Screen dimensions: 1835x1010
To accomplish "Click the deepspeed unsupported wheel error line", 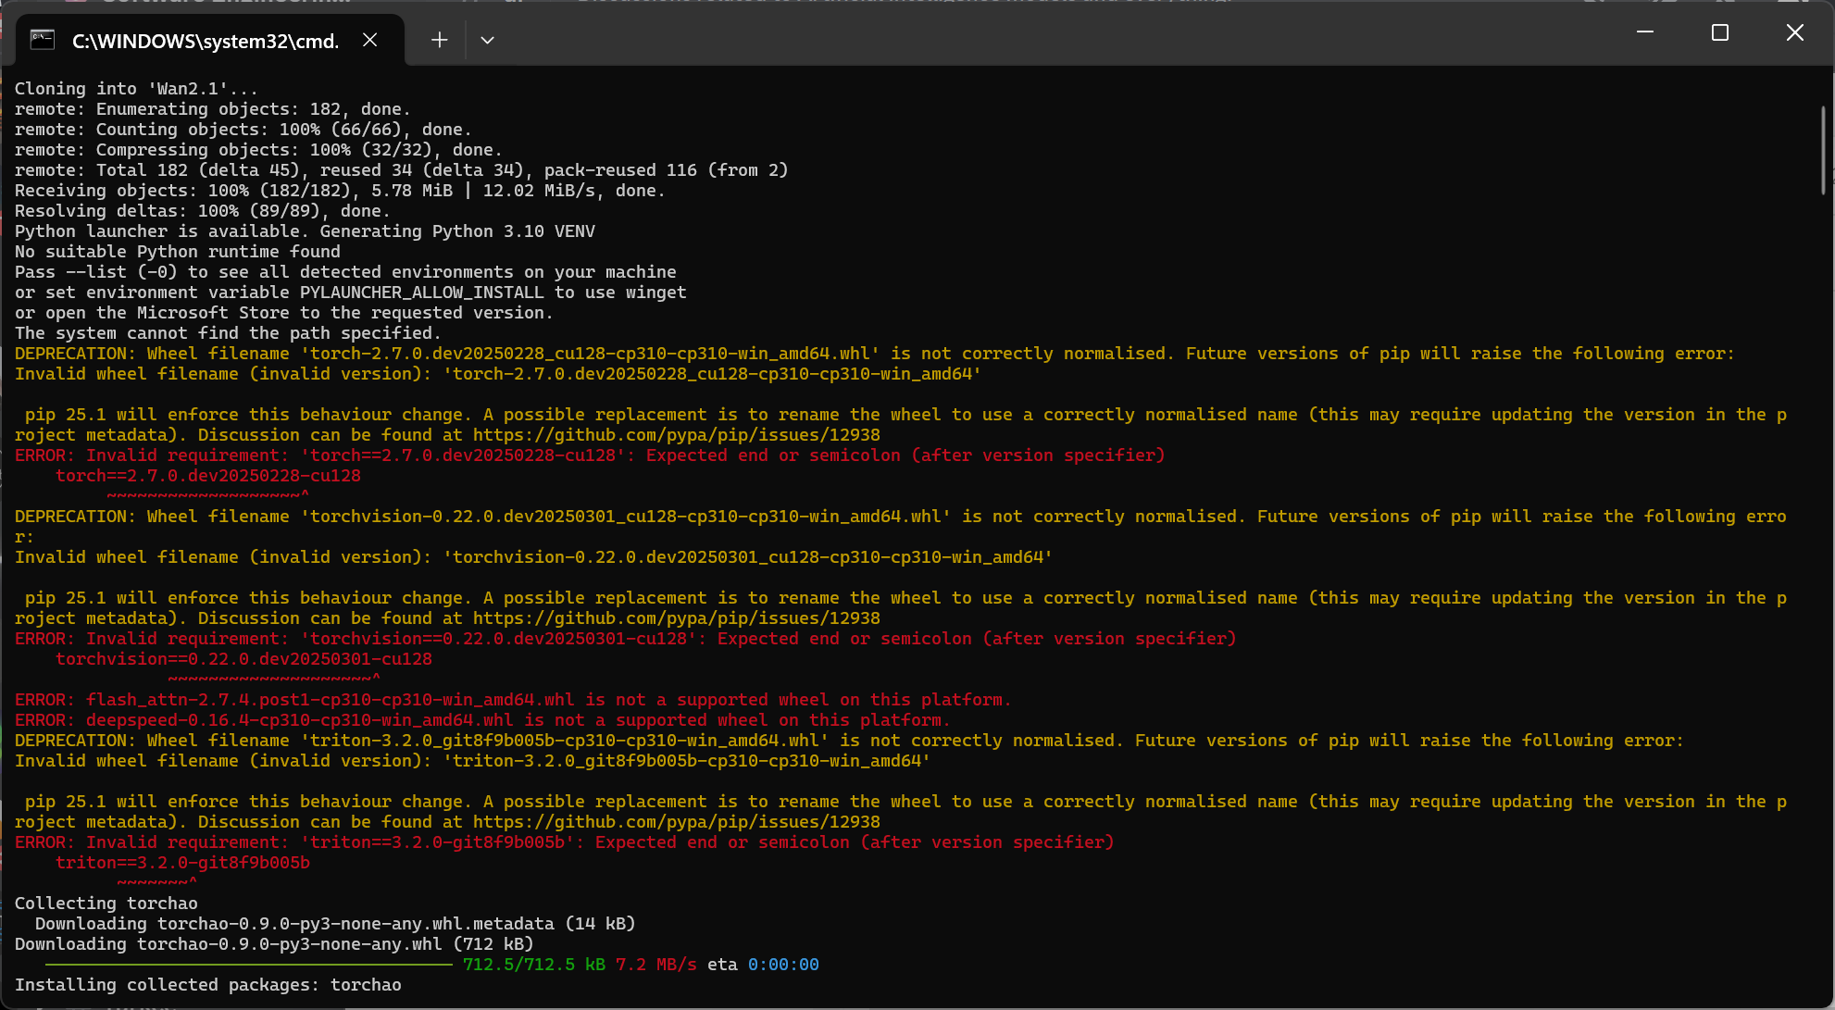I will coord(481,720).
